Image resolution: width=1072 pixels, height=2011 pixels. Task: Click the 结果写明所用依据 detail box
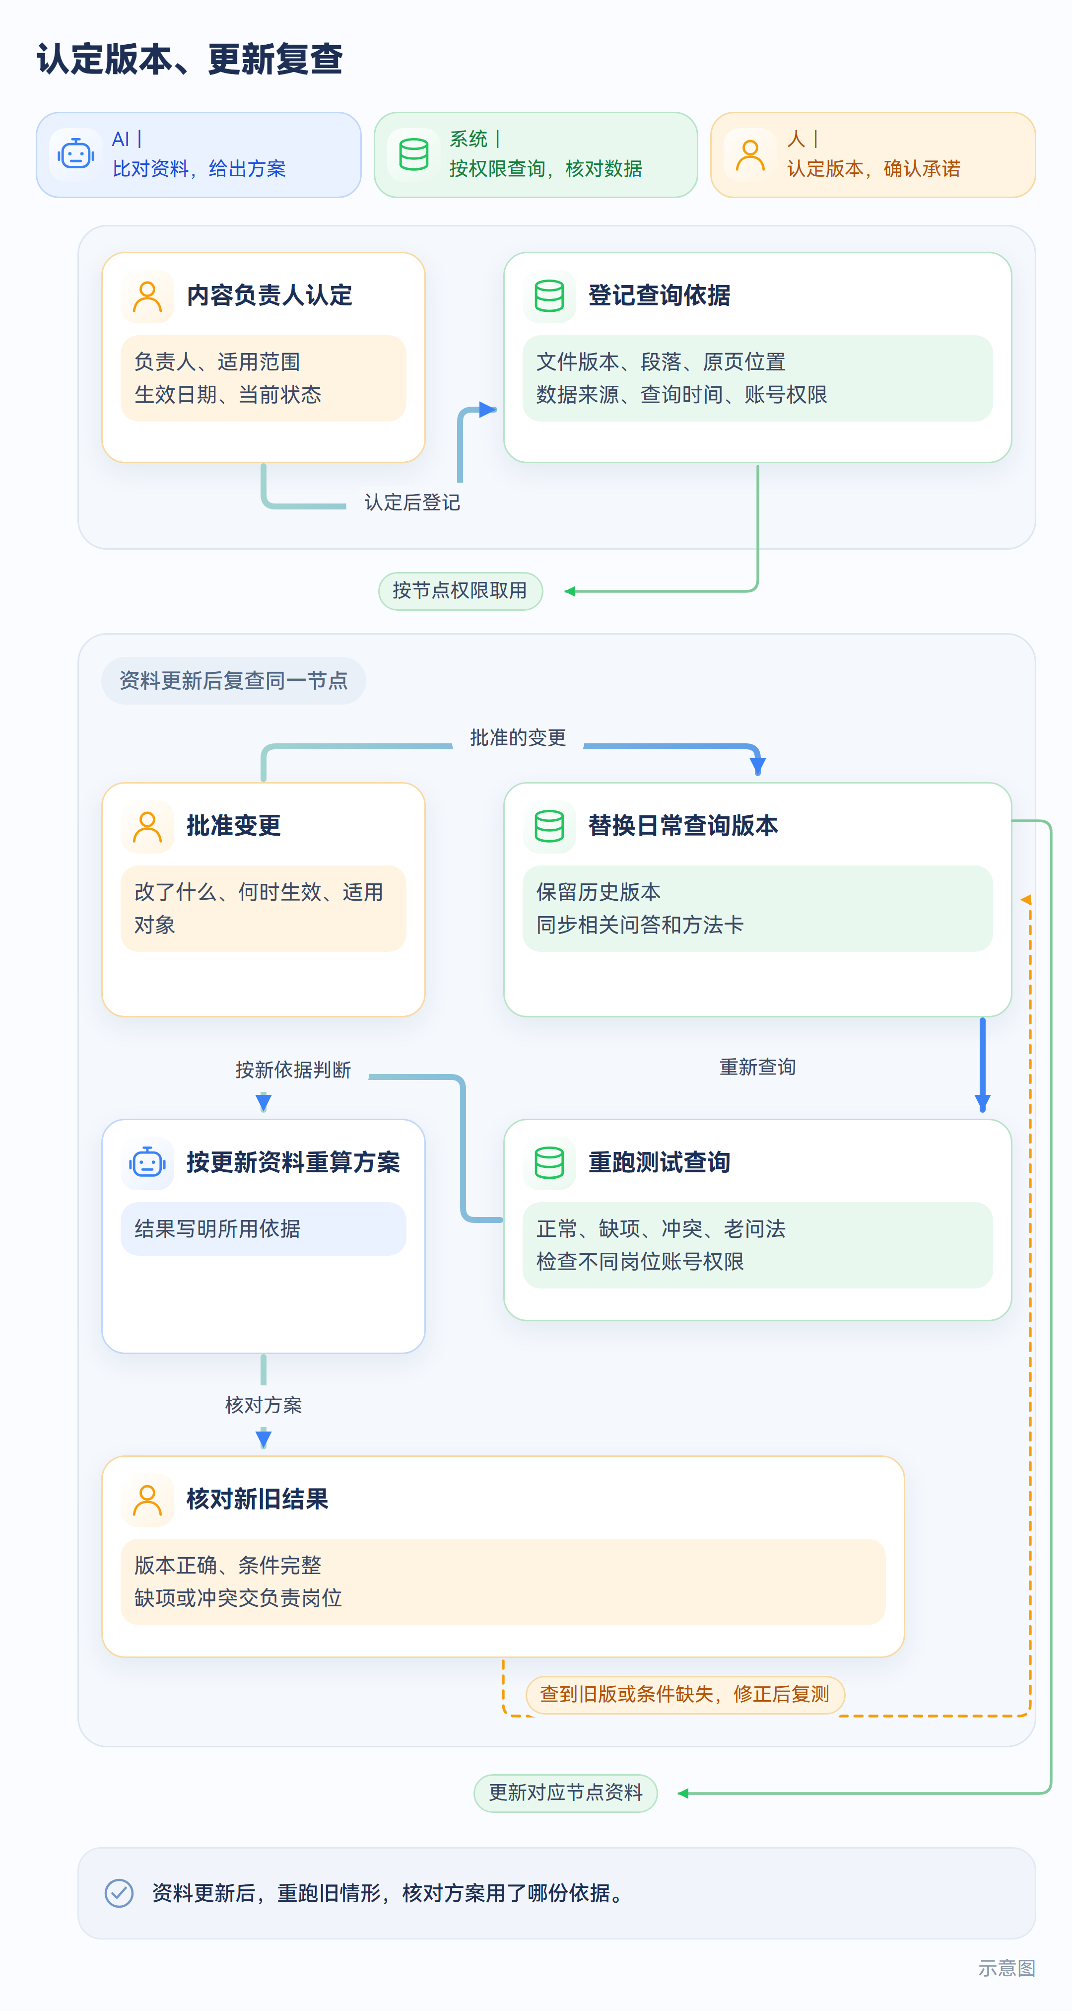[x=264, y=1229]
